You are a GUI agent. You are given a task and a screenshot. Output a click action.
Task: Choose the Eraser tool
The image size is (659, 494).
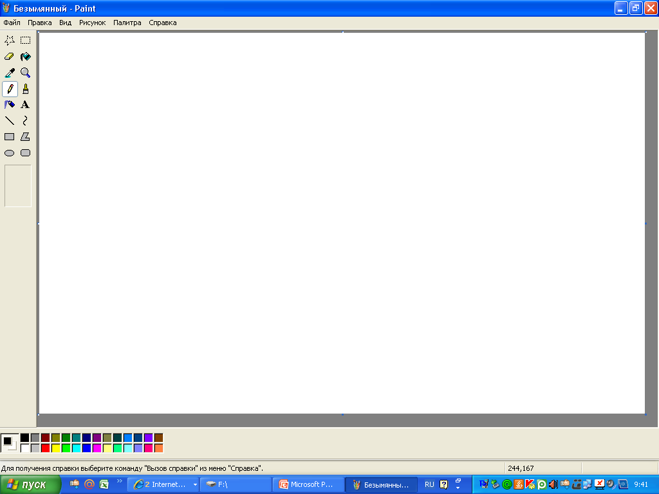[x=10, y=57]
